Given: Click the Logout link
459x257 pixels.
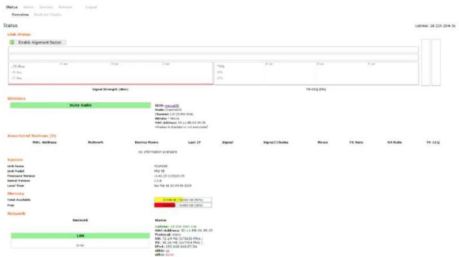Looking at the screenshot, I should [91, 7].
